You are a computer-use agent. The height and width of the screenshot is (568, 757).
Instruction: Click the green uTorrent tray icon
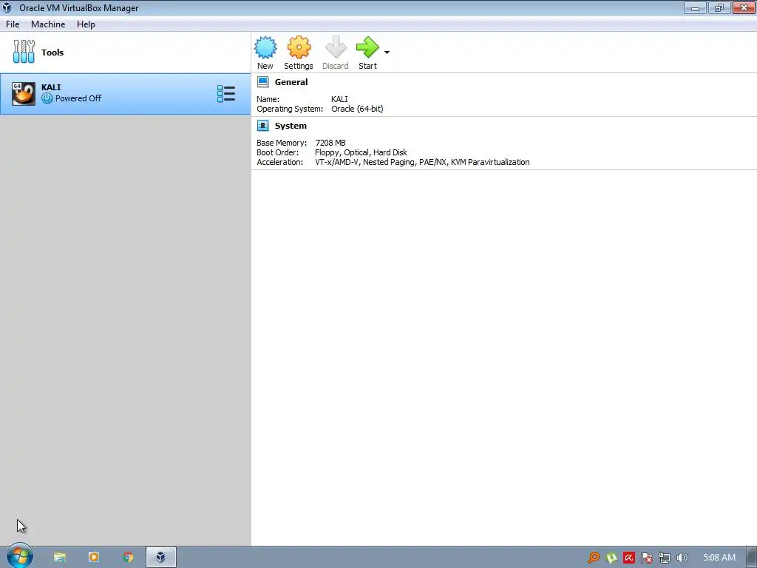pyautogui.click(x=611, y=558)
